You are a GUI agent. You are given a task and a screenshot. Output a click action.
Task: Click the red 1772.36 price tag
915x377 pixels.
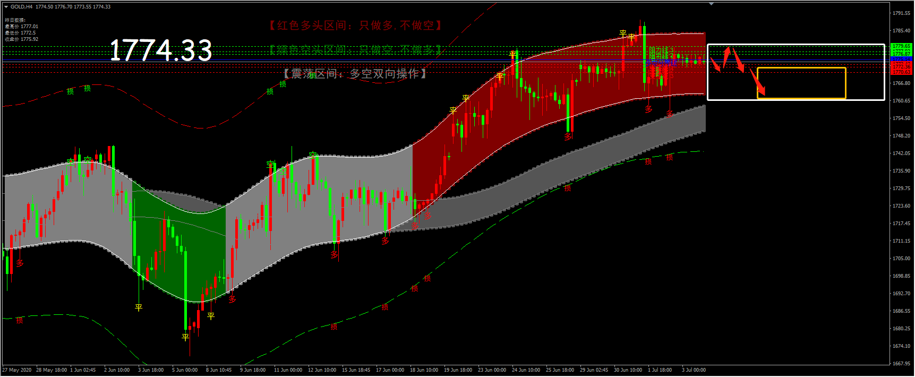click(x=901, y=66)
